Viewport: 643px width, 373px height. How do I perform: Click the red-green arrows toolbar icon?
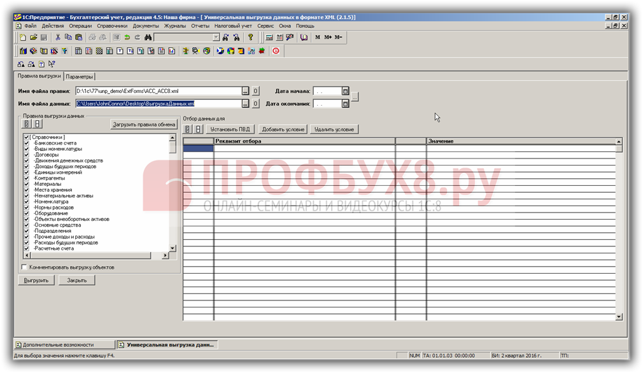(262, 51)
